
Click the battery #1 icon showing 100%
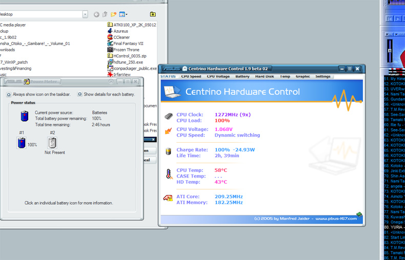(22, 143)
